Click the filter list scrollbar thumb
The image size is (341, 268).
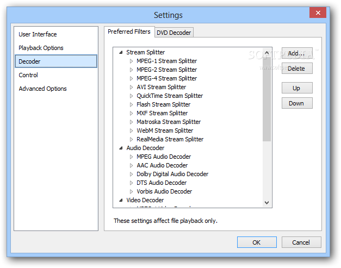[x=267, y=99]
